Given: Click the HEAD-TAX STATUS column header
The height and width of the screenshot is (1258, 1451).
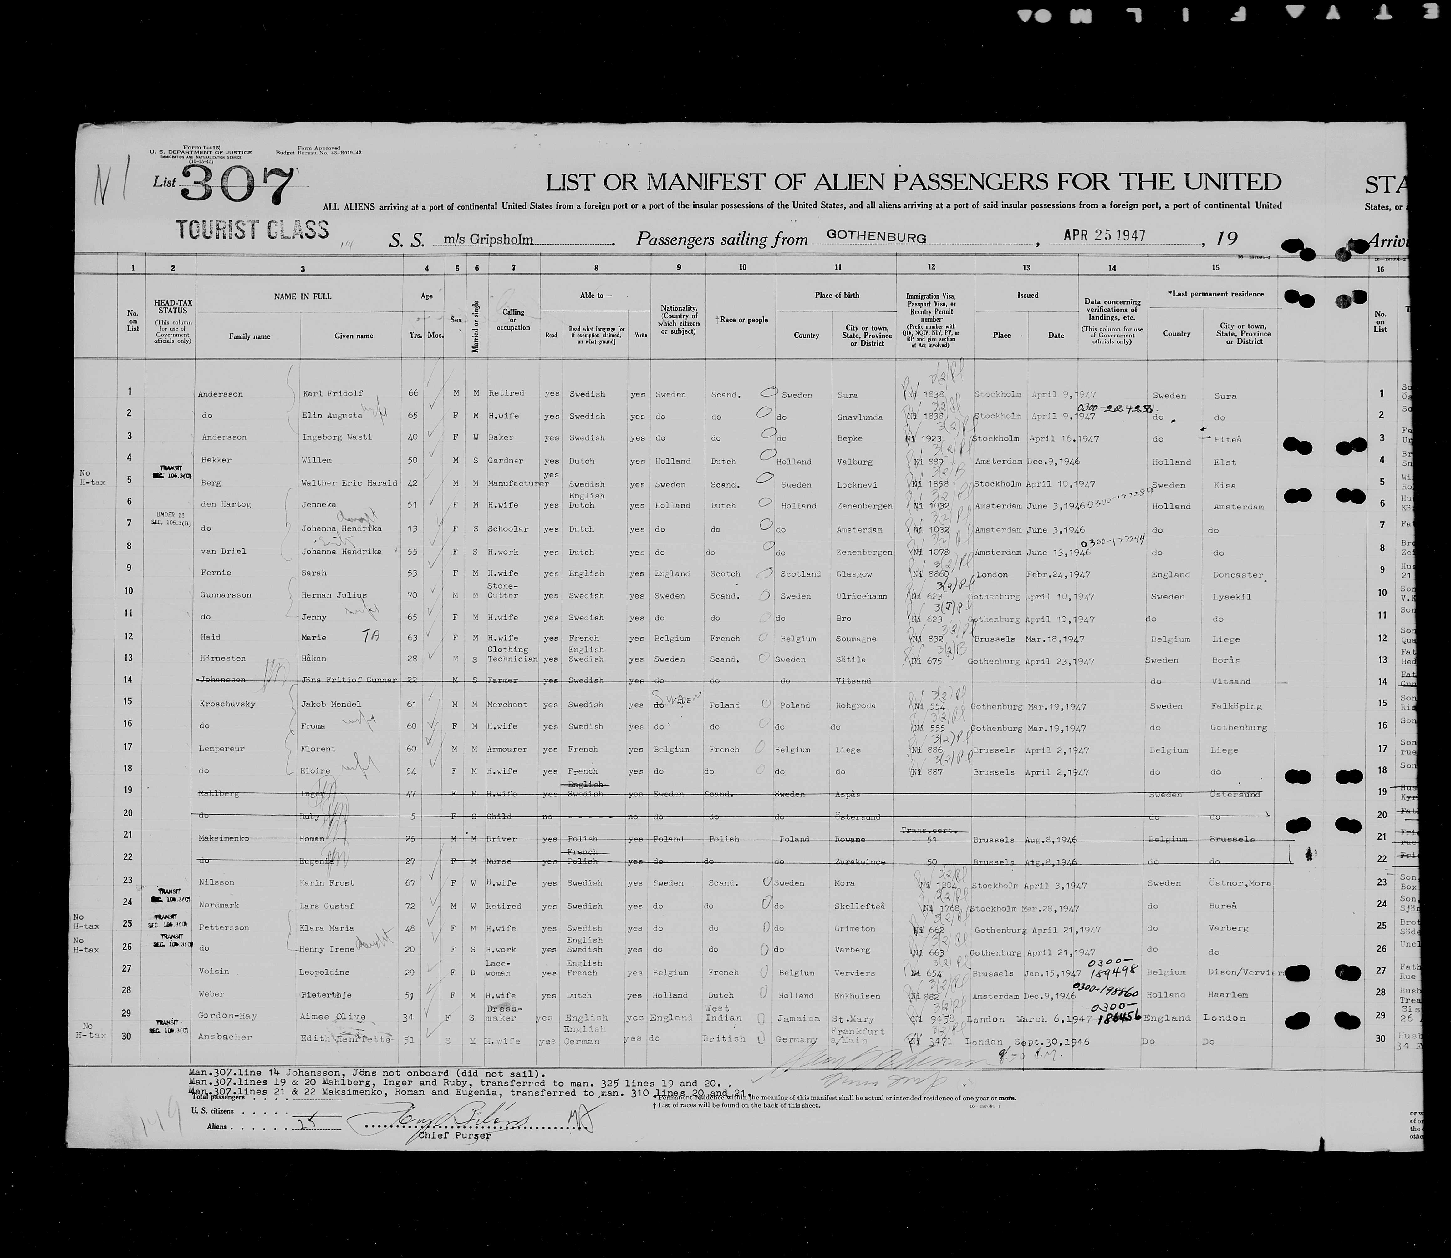Looking at the screenshot, I should 172,306.
